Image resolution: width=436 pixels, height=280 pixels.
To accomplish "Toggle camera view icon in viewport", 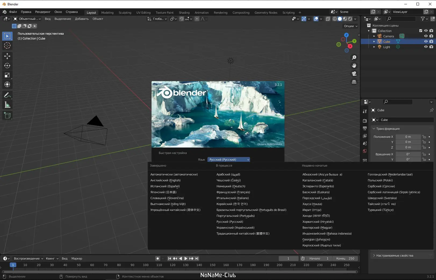I will coord(354,74).
